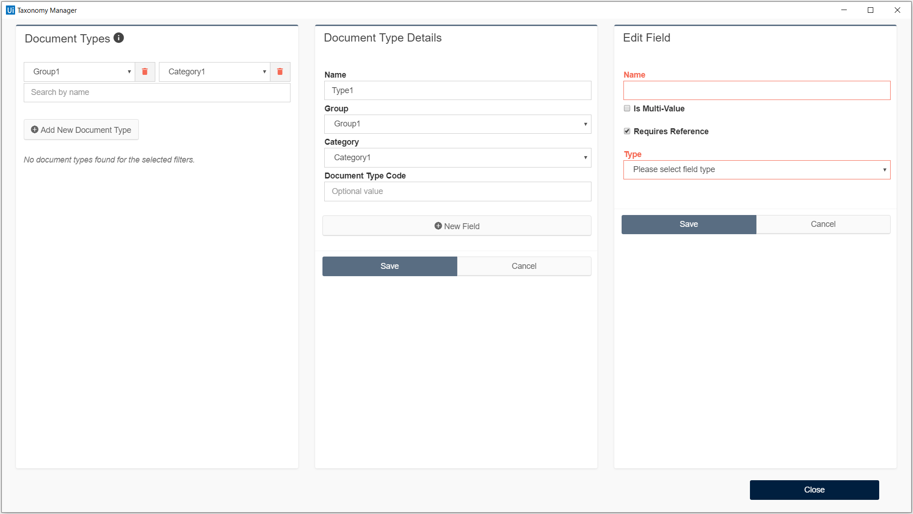The width and height of the screenshot is (913, 514).
Task: Uncheck the Requires Reference checkbox
Action: (627, 131)
